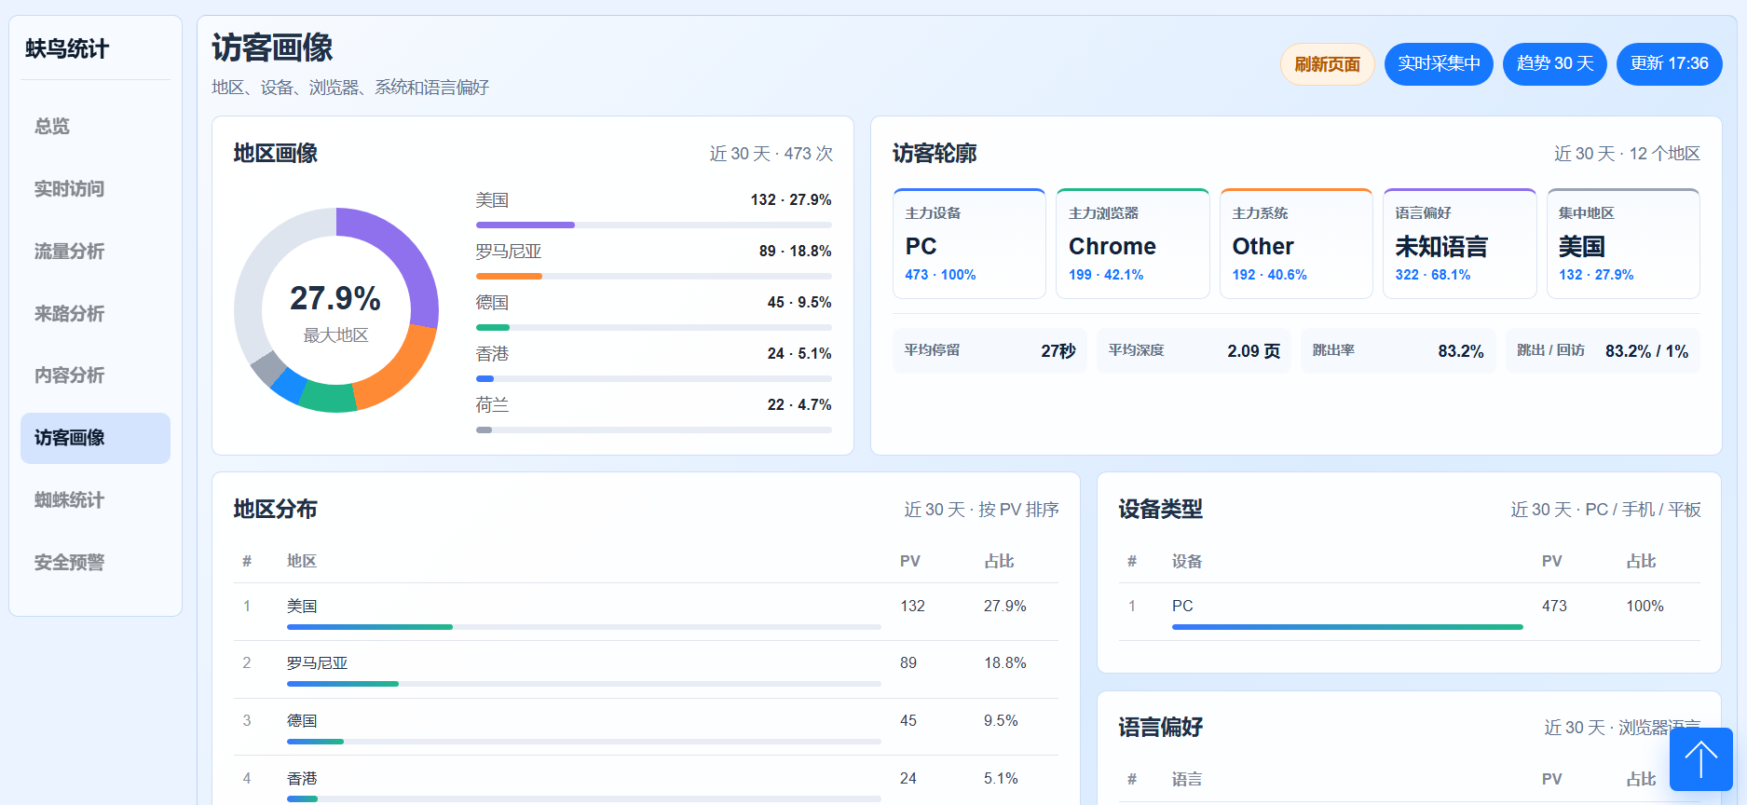1747x805 pixels.
Task: Select the 语言偏好 未知语言 summary card
Action: click(x=1459, y=244)
